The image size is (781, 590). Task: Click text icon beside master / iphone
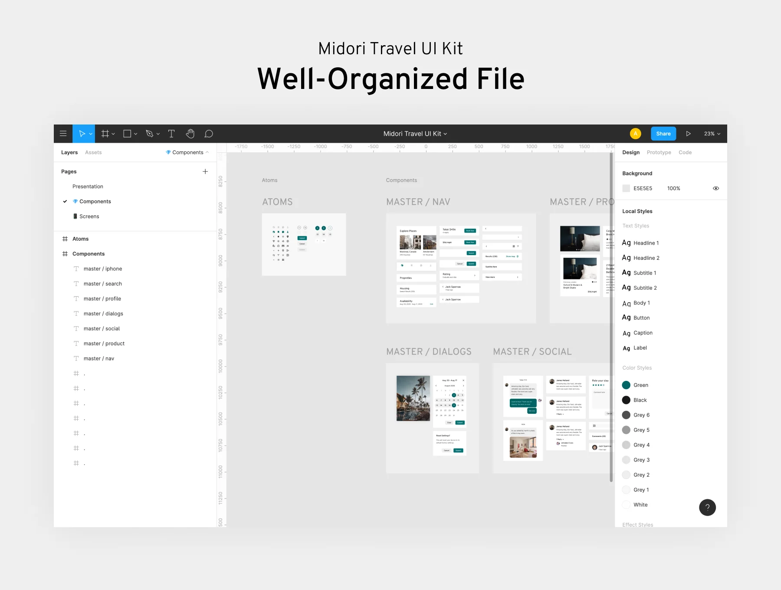click(x=76, y=269)
